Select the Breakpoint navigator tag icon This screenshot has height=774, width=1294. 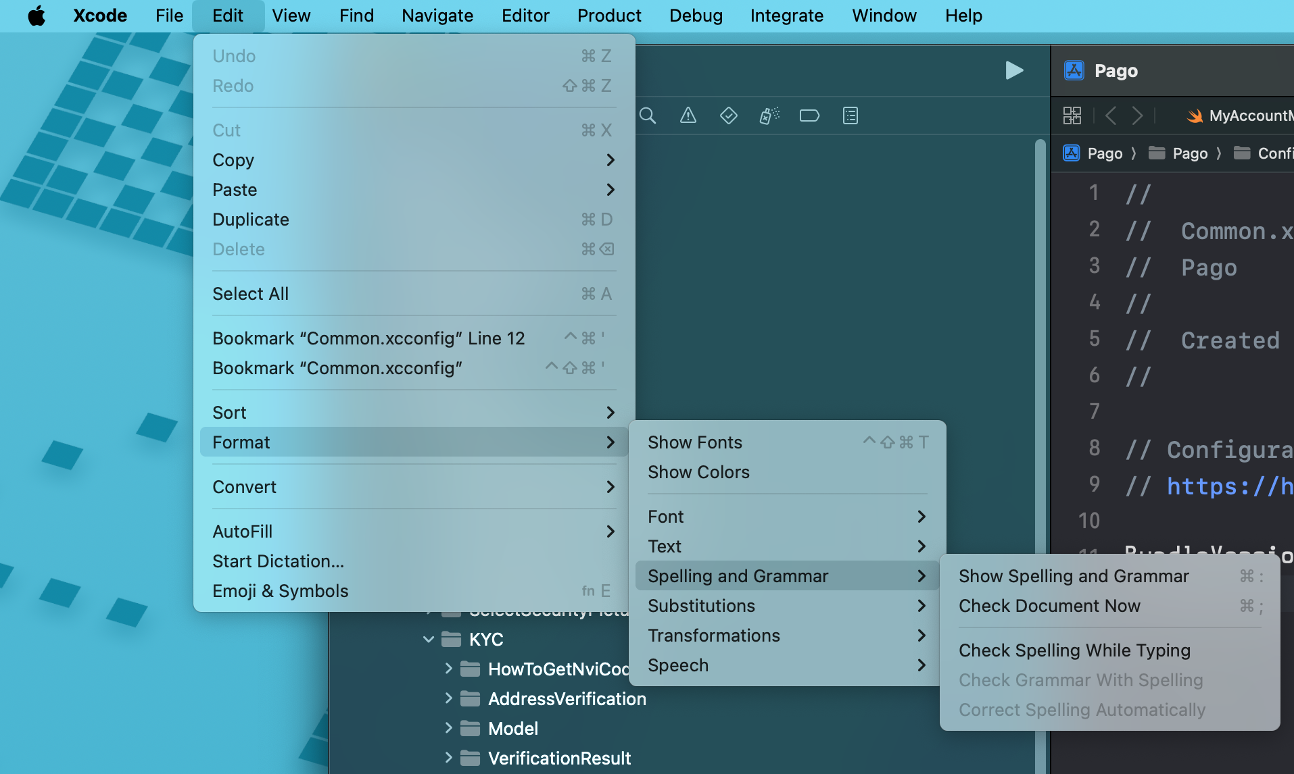809,115
